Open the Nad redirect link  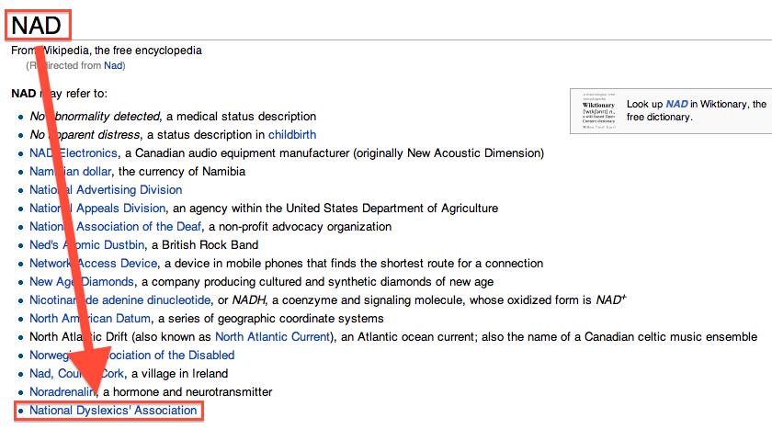click(x=113, y=65)
